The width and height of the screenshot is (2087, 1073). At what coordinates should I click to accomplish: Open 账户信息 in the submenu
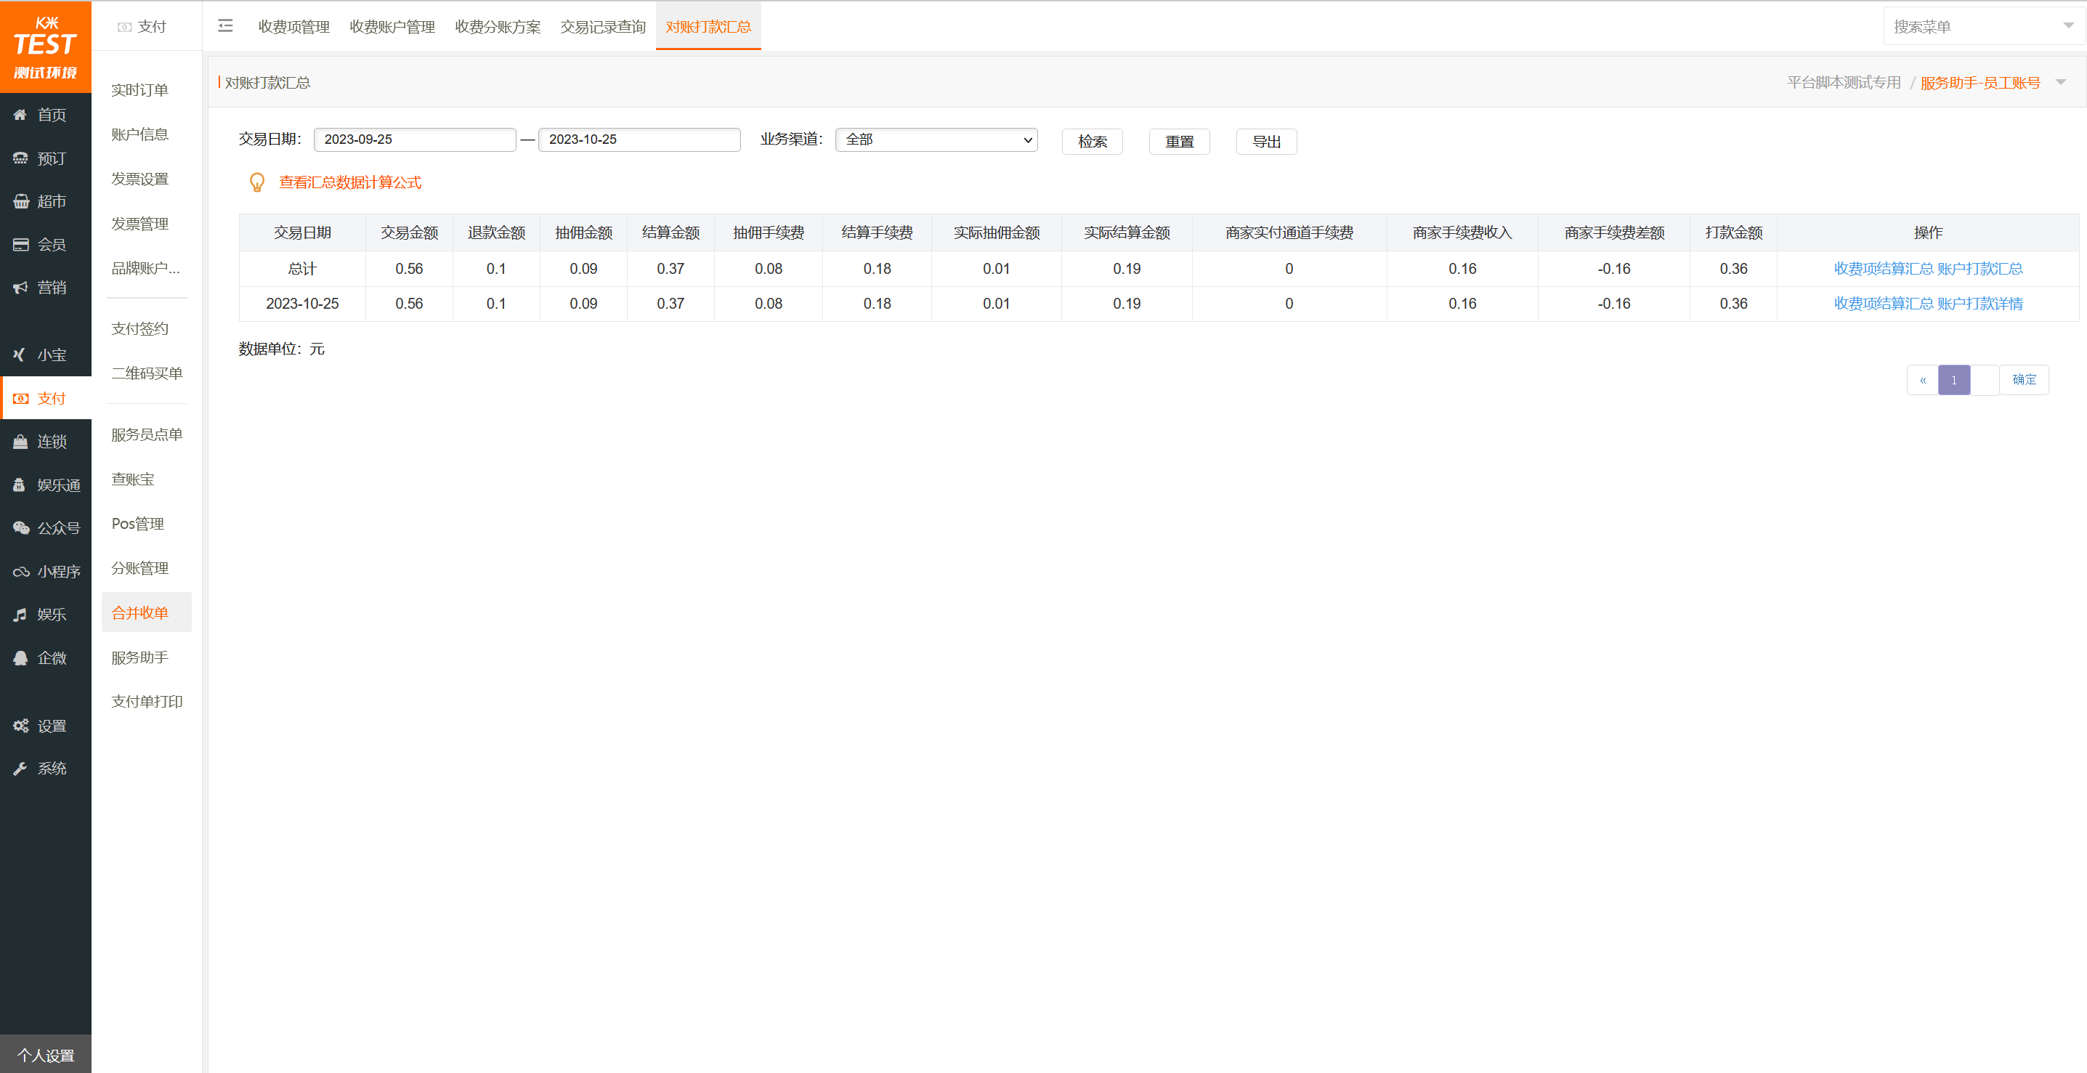pos(139,134)
